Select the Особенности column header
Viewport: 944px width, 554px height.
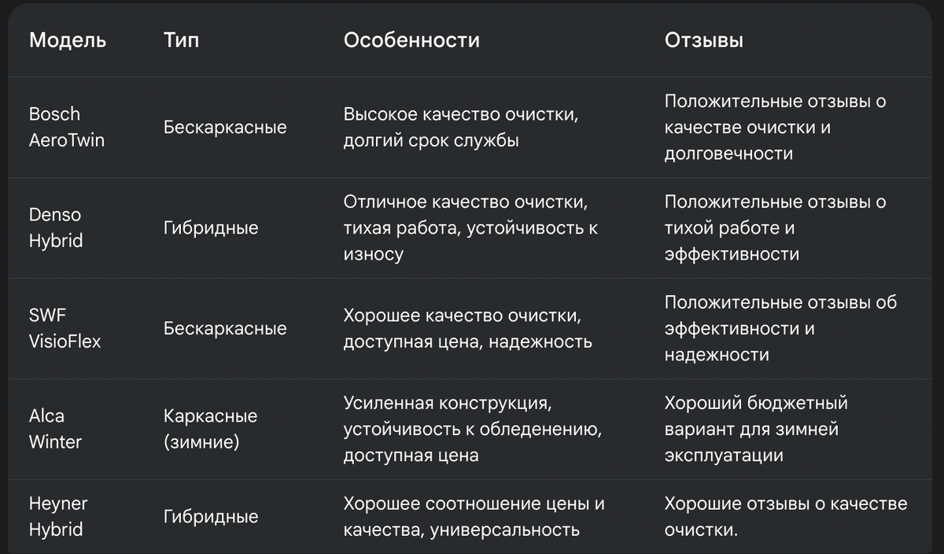pyautogui.click(x=411, y=40)
